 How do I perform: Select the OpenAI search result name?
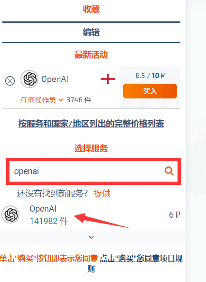tap(43, 209)
